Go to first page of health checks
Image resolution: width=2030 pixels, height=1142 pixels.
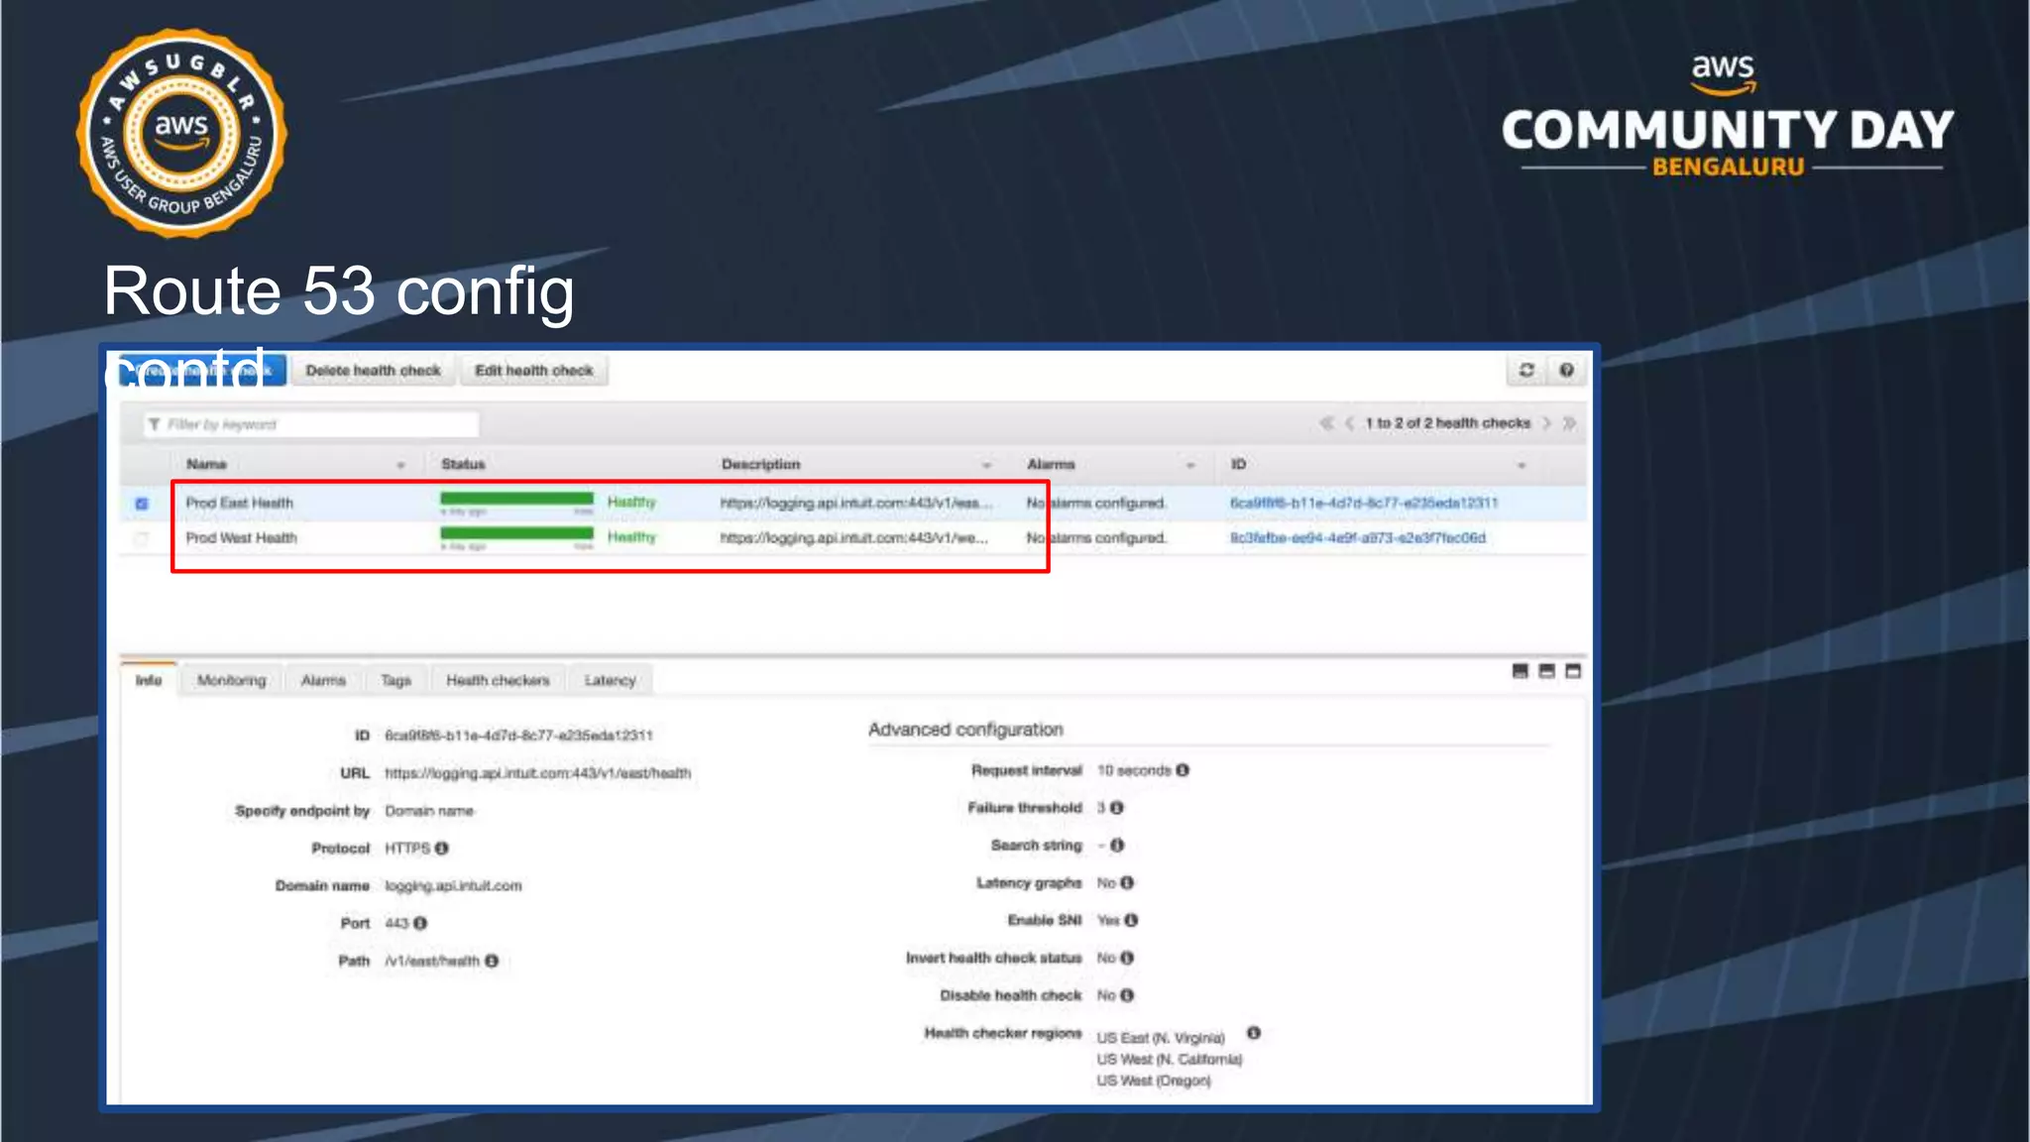pyautogui.click(x=1326, y=423)
